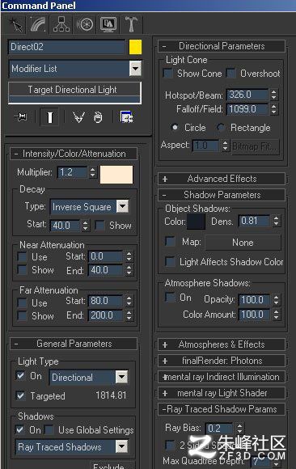Enable Atmosphere Shadows On checkbox

(x=170, y=298)
